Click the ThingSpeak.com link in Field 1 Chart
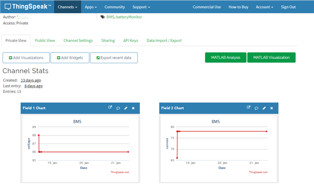This screenshot has height=187, width=314. click(120, 172)
